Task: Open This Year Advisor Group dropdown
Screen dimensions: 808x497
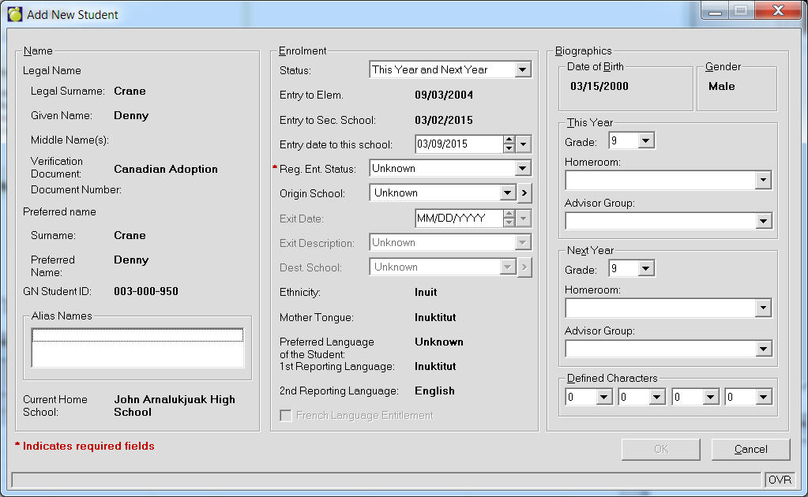Action: (x=762, y=222)
